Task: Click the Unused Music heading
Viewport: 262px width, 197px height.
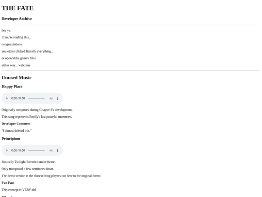Action: tap(16, 77)
